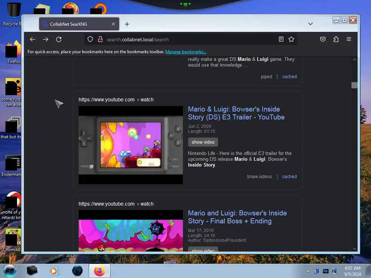Open the Firefox desktop shortcut
The width and height of the screenshot is (371, 278).
(13, 52)
